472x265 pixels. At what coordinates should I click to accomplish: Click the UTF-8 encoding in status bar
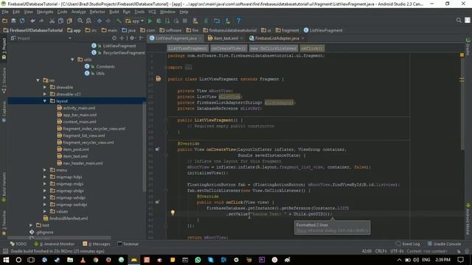397,251
